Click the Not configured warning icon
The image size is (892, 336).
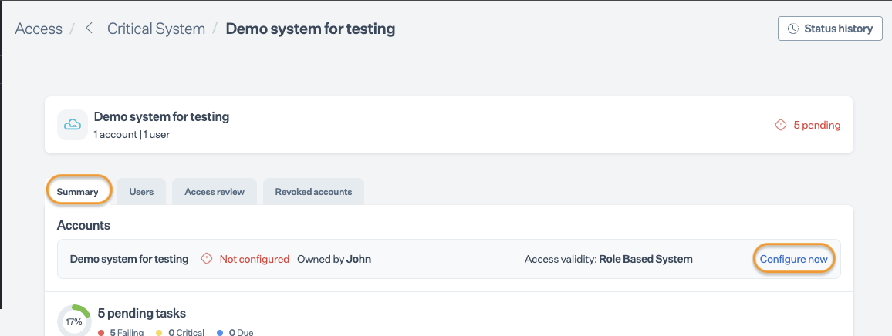coord(206,259)
